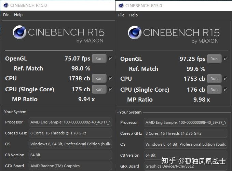Run CPU Single Core test in left window

[x=99, y=89]
